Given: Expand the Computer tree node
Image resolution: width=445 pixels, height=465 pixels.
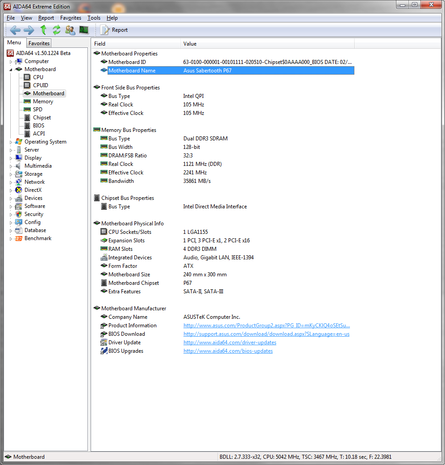Looking at the screenshot, I should 11,62.
